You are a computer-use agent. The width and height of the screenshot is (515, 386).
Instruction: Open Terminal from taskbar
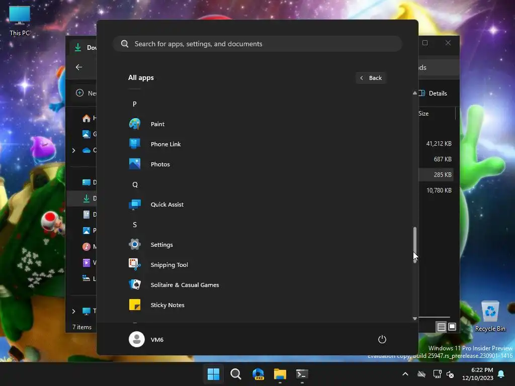click(x=302, y=374)
